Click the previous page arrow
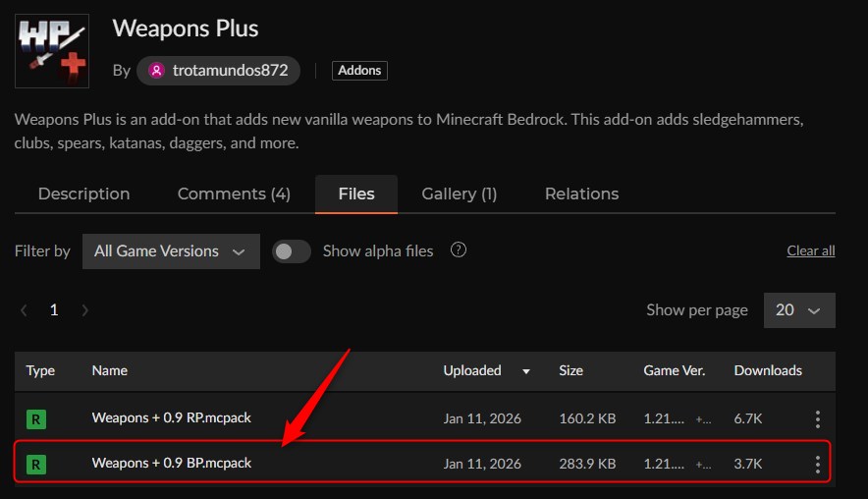The width and height of the screenshot is (868, 499). [24, 310]
